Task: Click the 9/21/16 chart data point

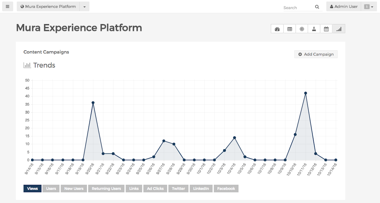Action: [x=103, y=154]
